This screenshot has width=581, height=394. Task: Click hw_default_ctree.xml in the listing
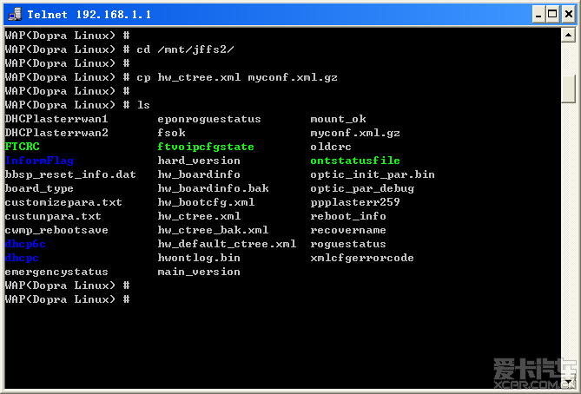tap(227, 244)
